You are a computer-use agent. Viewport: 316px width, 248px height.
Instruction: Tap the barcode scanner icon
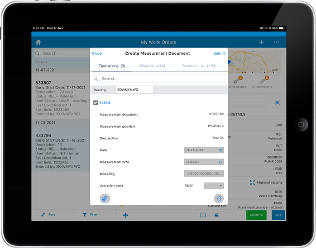pos(277,102)
